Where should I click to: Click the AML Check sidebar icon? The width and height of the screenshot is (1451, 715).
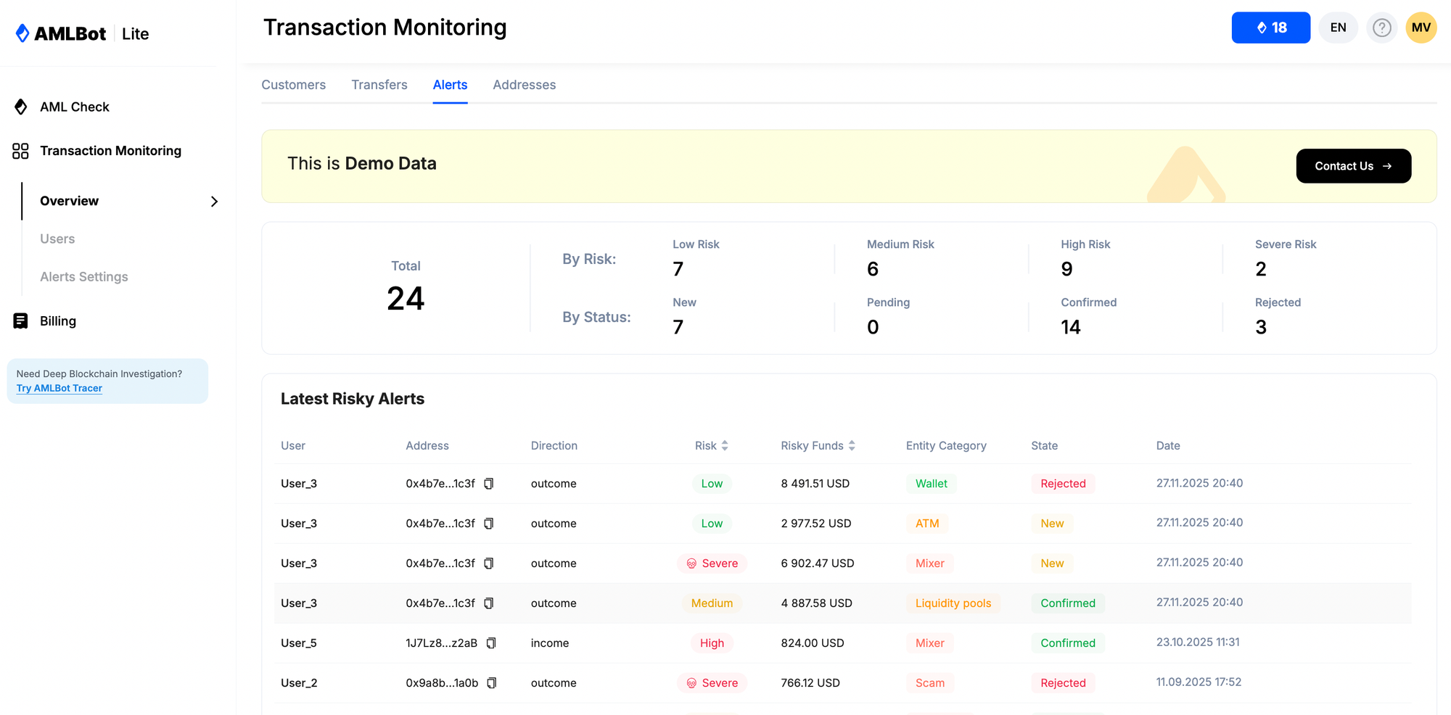click(x=21, y=107)
